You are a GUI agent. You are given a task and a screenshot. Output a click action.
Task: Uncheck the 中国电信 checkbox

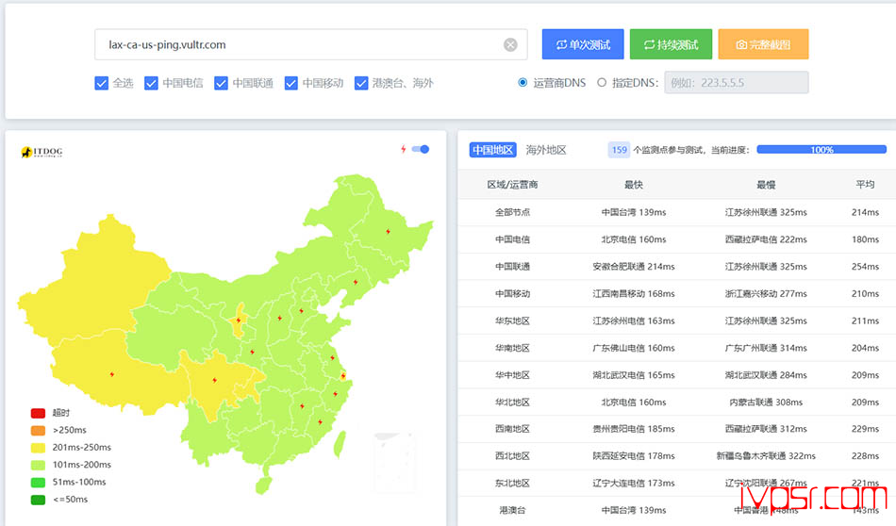(x=151, y=83)
